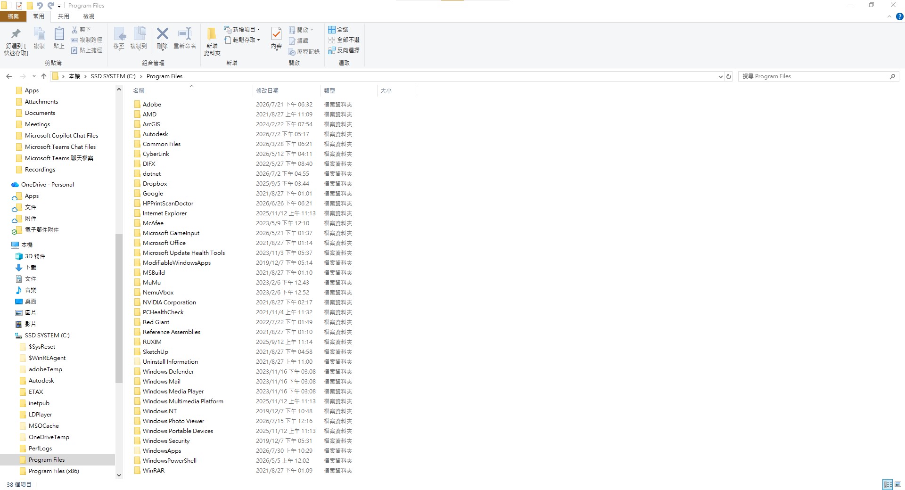Open the recent locations dropdown arrow
Viewport: 905px width, 490px height.
[x=34, y=76]
